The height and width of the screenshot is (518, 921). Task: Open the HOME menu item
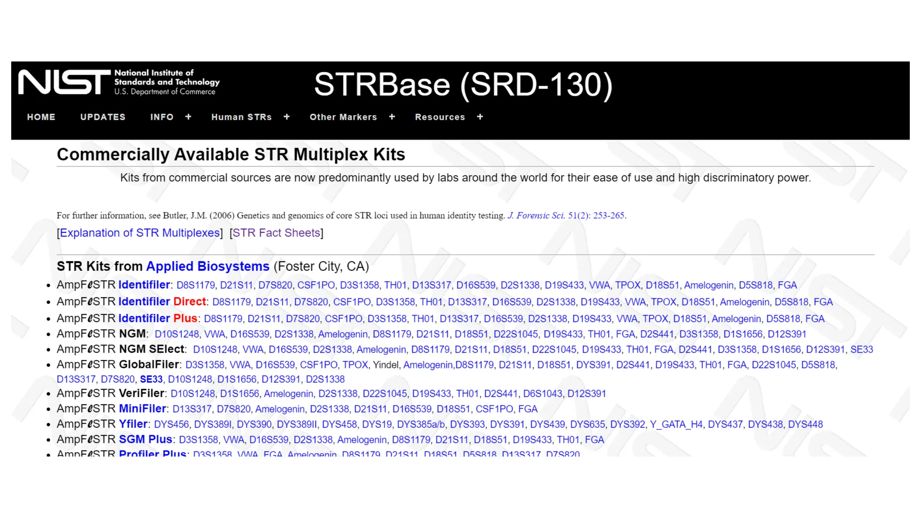(x=41, y=117)
